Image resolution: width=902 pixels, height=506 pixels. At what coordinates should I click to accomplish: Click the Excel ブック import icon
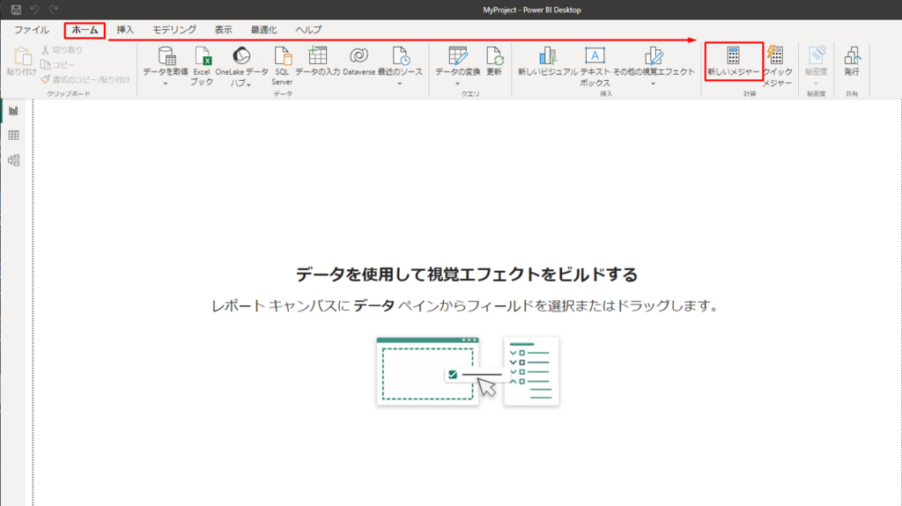(x=202, y=55)
